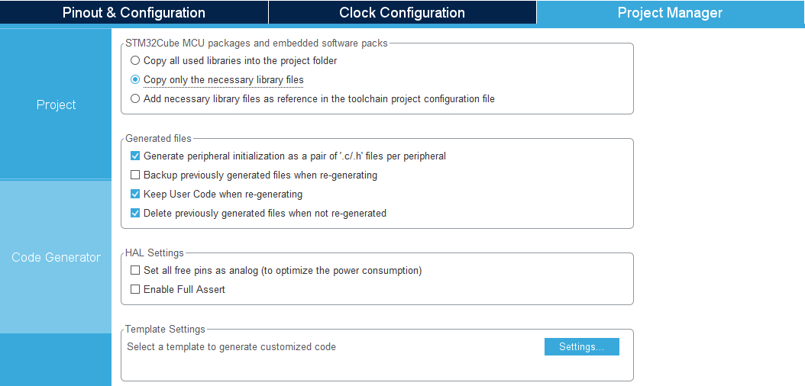Open the Project side section
Viewport: 805px width, 386px height.
pyautogui.click(x=56, y=105)
